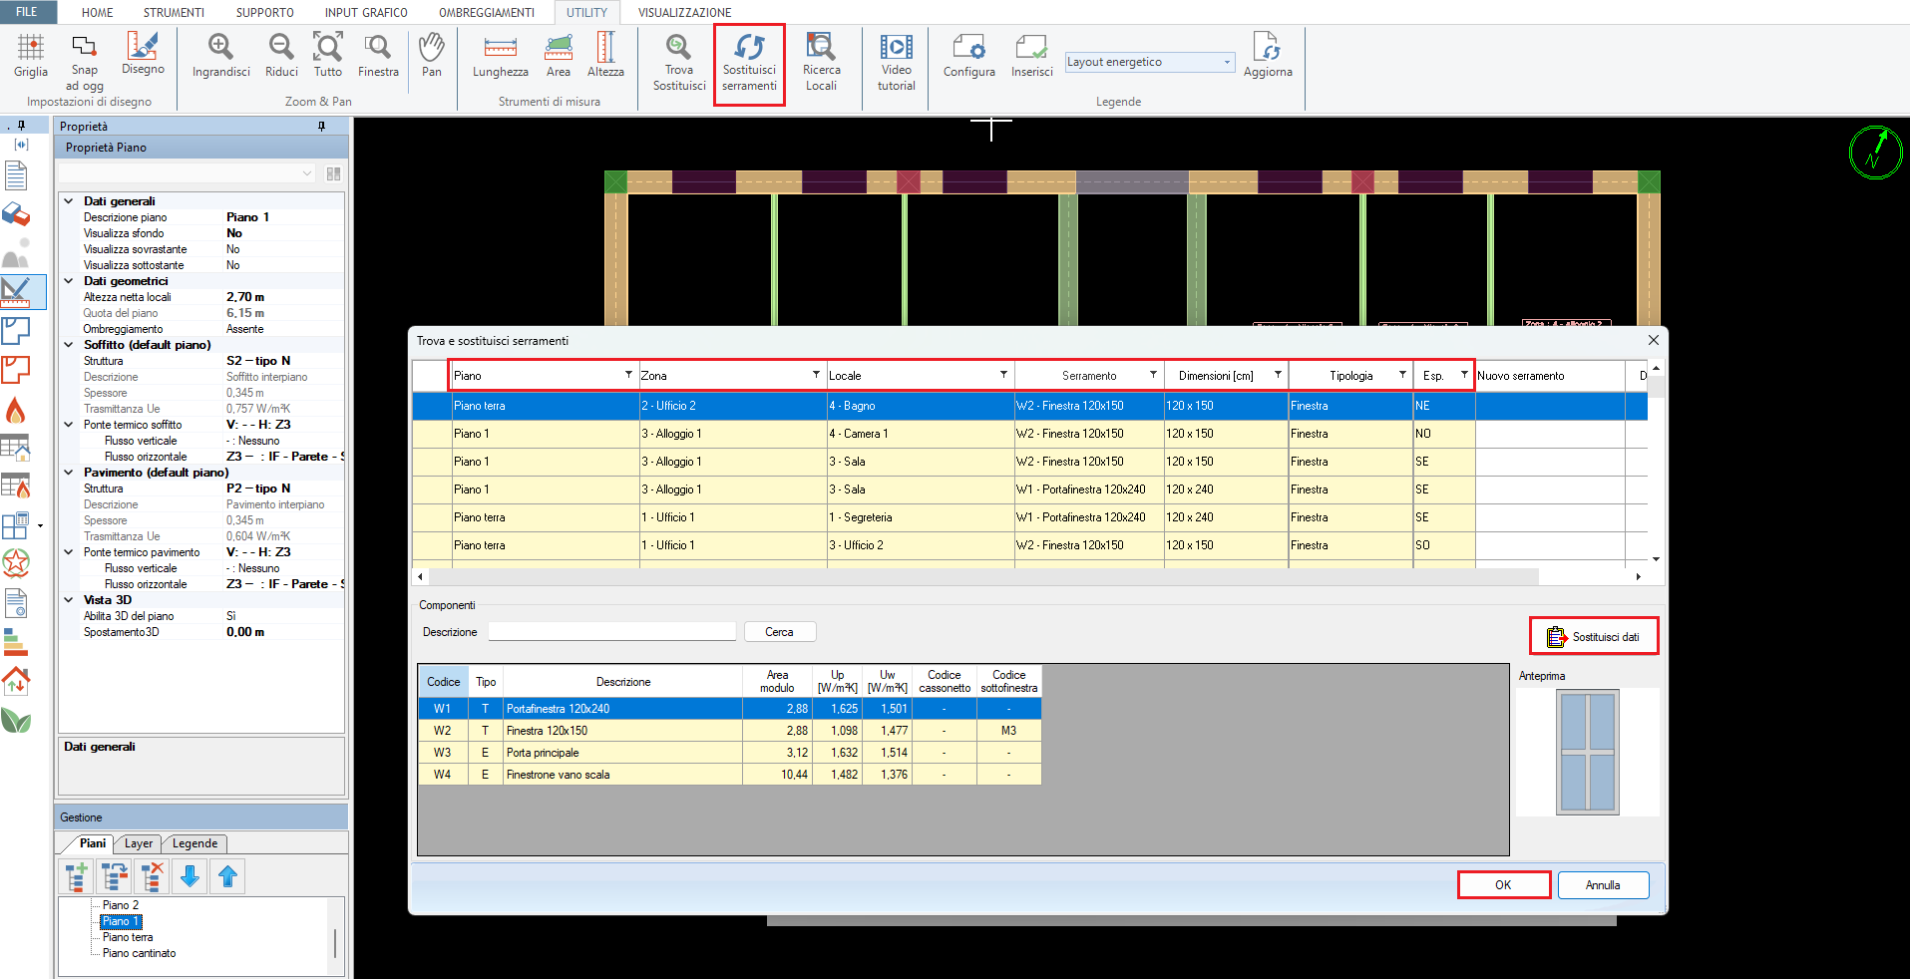The width and height of the screenshot is (1910, 979).
Task: Click the Cerca button
Action: pos(780,632)
